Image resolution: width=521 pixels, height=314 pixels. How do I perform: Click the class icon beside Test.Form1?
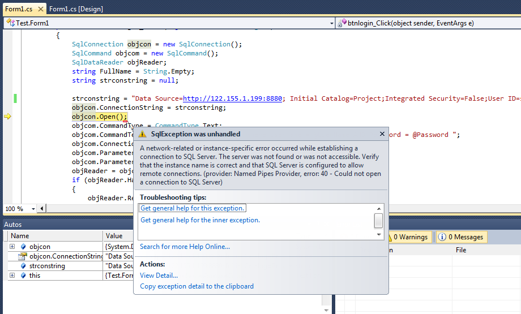tap(11, 23)
